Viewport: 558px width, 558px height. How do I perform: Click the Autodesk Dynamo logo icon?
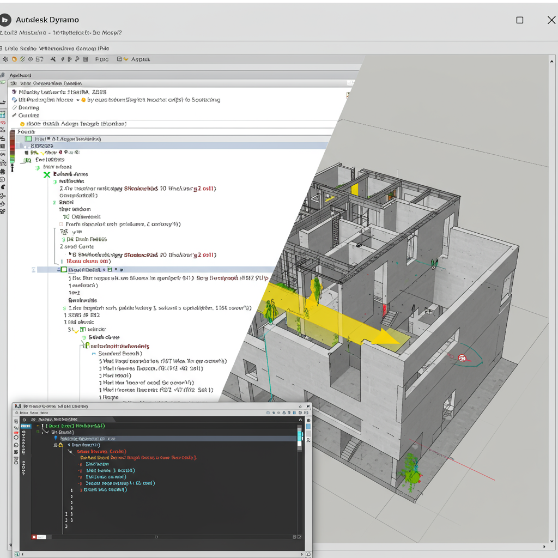5,20
